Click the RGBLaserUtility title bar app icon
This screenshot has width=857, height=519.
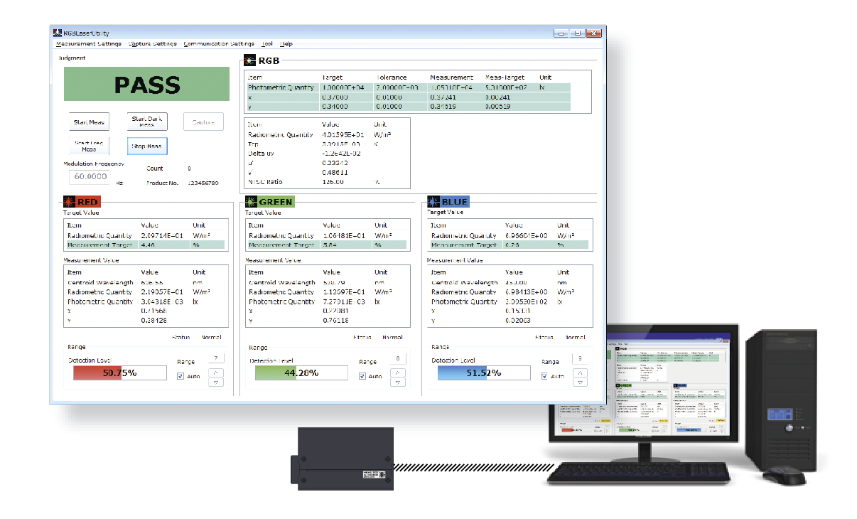tap(58, 33)
